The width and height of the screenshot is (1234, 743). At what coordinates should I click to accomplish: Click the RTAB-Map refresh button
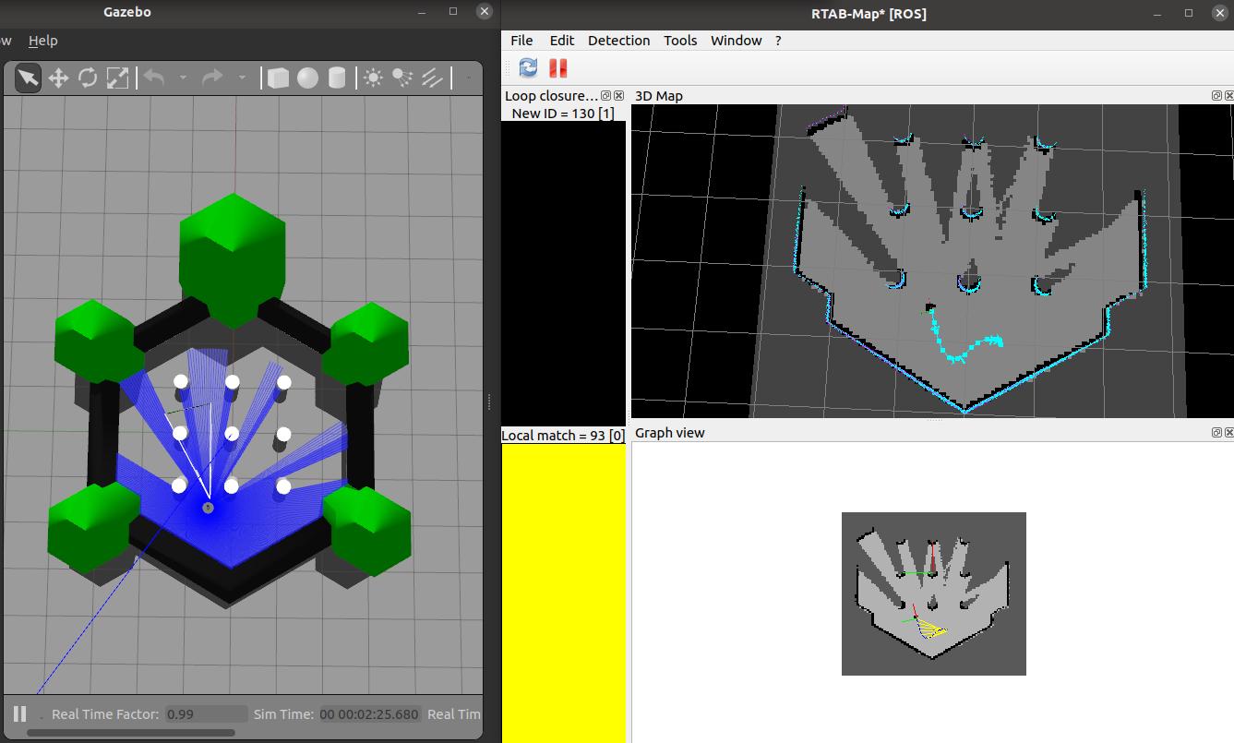528,67
